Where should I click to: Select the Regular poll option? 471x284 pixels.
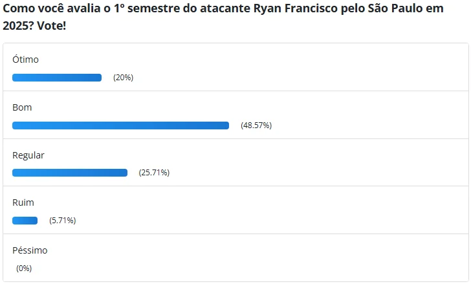(28, 155)
